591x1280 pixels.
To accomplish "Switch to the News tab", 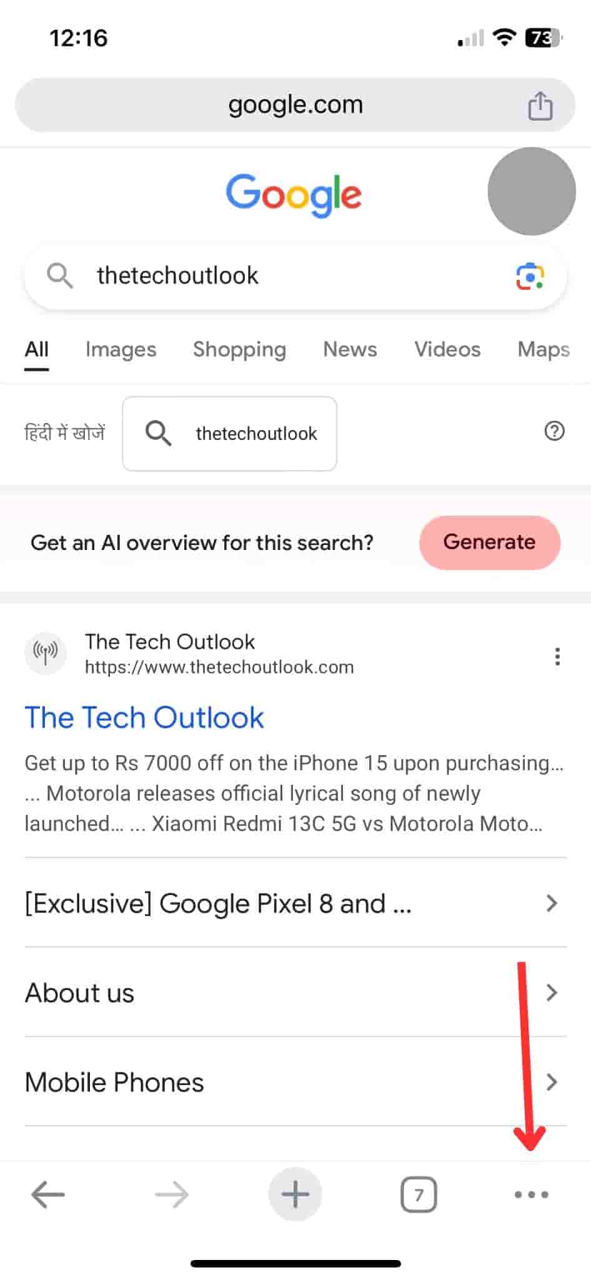I will point(350,349).
